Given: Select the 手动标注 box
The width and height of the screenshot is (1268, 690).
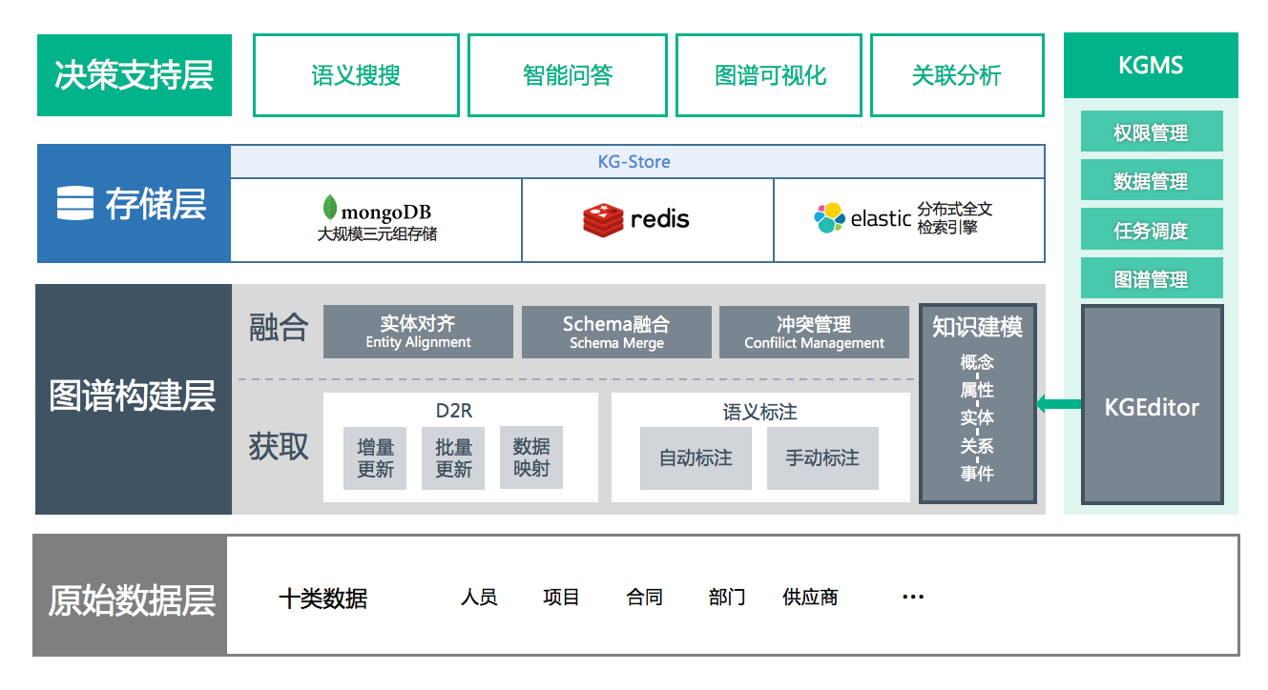Looking at the screenshot, I should [x=822, y=458].
